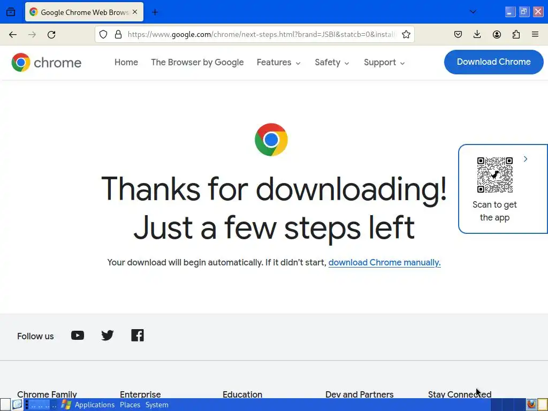Open the tracking protection shield icon
The height and width of the screenshot is (411, 548).
point(103,34)
